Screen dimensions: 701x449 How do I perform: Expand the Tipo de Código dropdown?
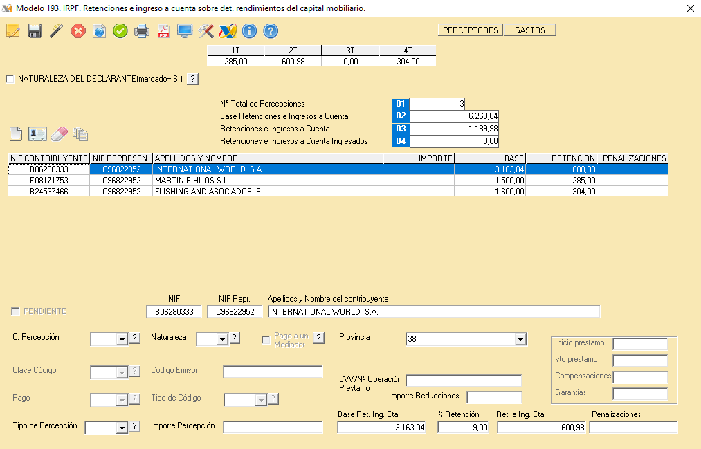(x=261, y=400)
